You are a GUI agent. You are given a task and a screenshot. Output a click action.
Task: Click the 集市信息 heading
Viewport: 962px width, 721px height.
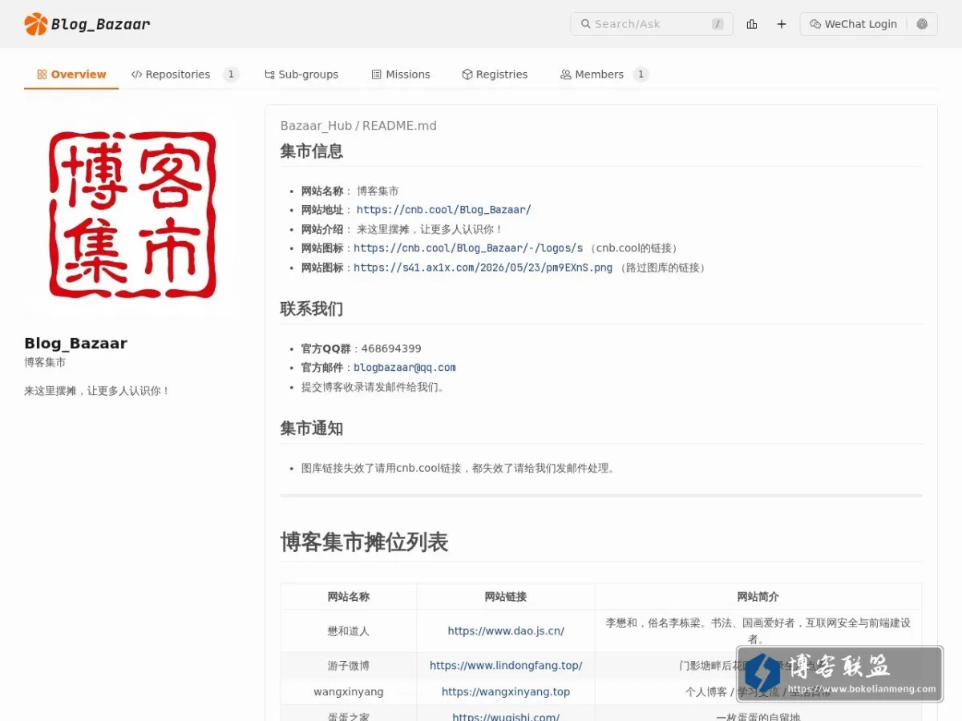[312, 151]
